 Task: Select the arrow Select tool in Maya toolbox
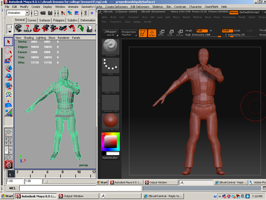(x=9, y=42)
